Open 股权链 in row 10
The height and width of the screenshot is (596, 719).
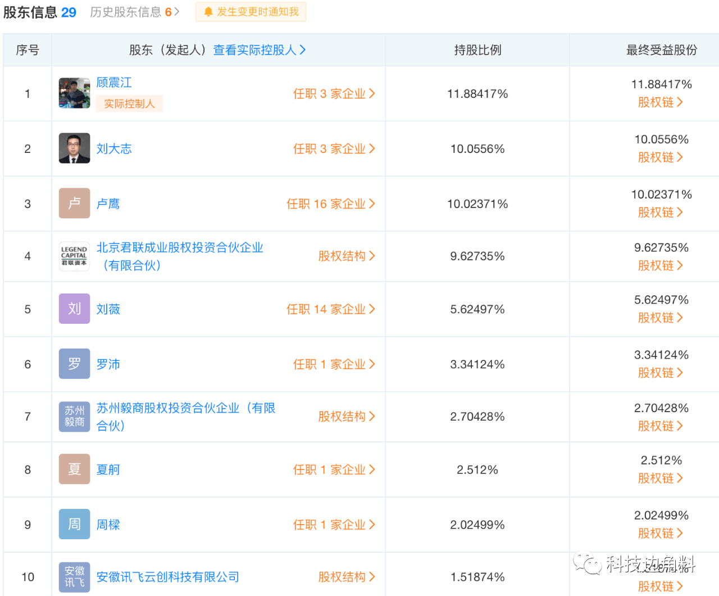tap(661, 586)
